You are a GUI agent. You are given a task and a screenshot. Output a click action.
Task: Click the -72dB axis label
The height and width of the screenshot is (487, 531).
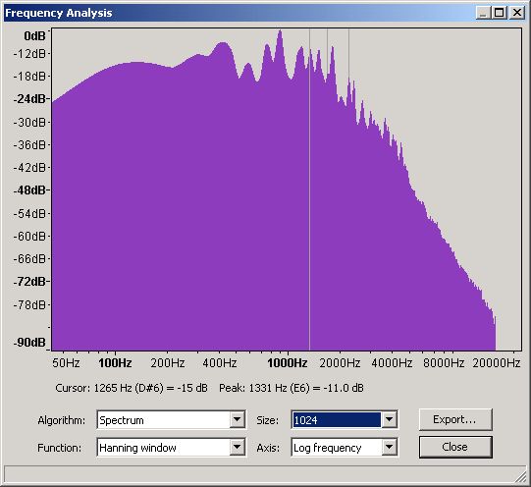(29, 281)
